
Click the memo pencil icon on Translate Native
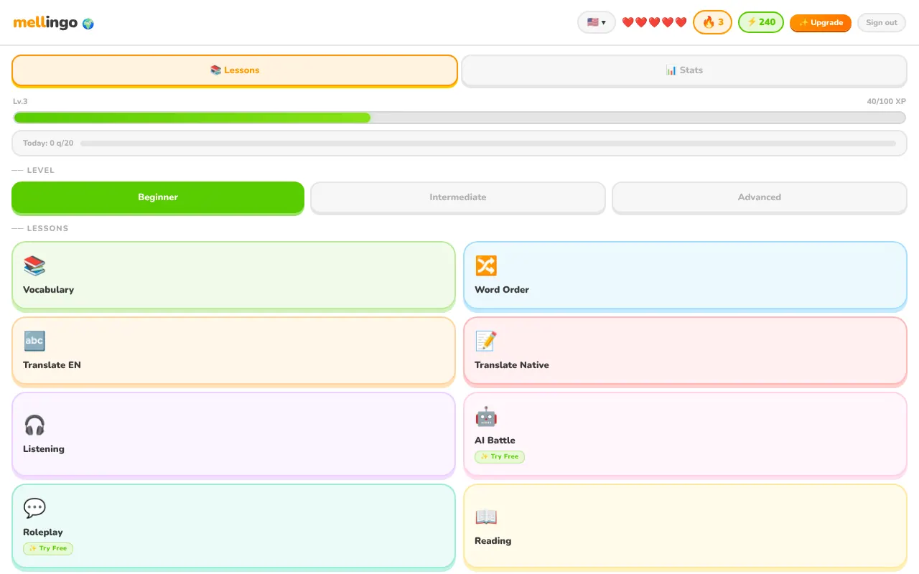pos(486,341)
